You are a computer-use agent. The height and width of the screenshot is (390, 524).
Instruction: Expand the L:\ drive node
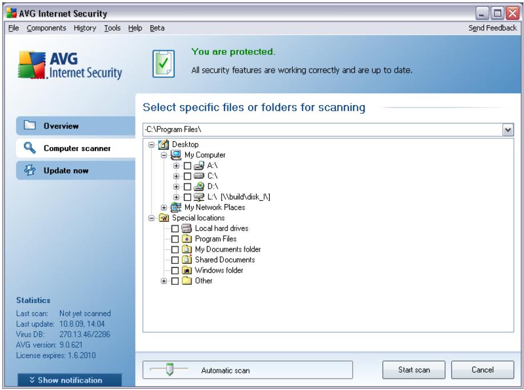click(x=176, y=197)
